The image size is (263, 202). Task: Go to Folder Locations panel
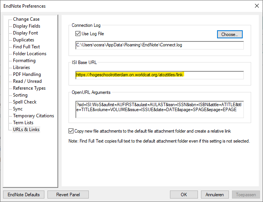pyautogui.click(x=29, y=54)
